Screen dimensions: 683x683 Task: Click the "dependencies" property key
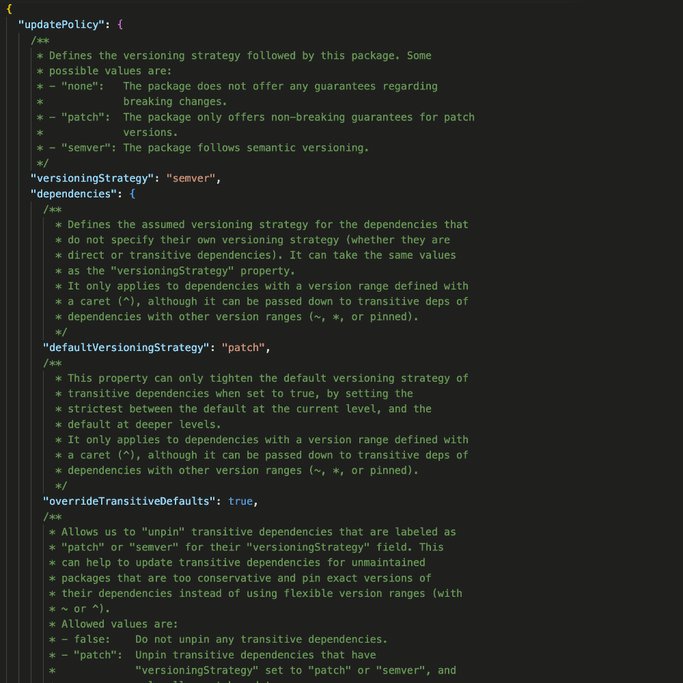pos(74,193)
